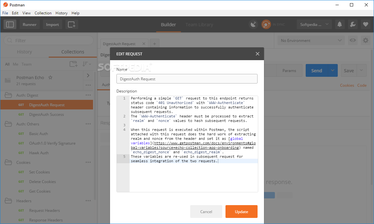The height and width of the screenshot is (224, 374).
Task: Click the heart icon
Action: point(365,25)
